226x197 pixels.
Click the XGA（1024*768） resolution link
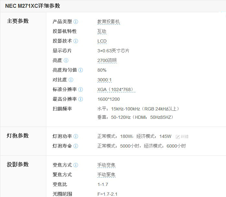(x=116, y=89)
